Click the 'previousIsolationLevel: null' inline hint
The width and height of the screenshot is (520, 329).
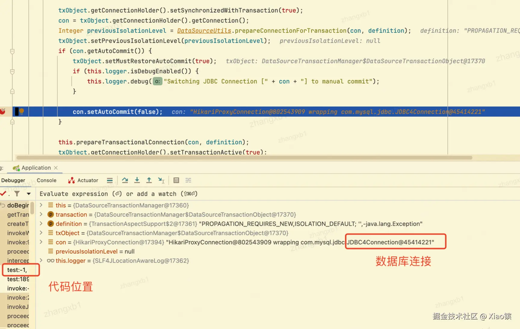click(x=330, y=41)
